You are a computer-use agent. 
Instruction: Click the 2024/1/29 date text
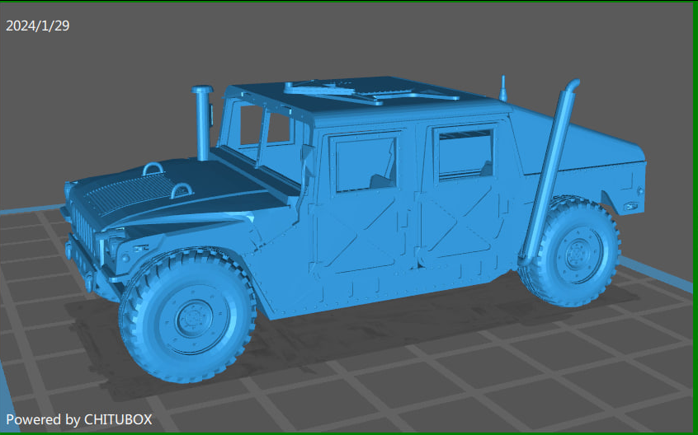(38, 26)
